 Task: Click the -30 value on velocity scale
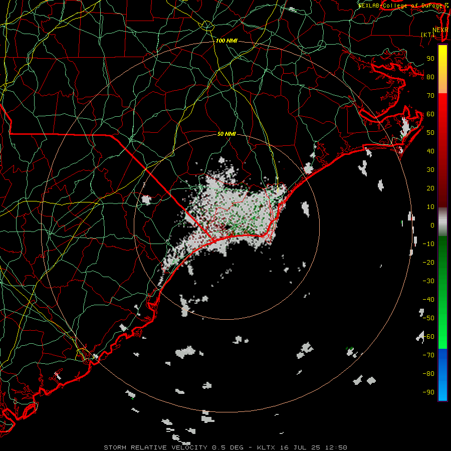(x=428, y=281)
